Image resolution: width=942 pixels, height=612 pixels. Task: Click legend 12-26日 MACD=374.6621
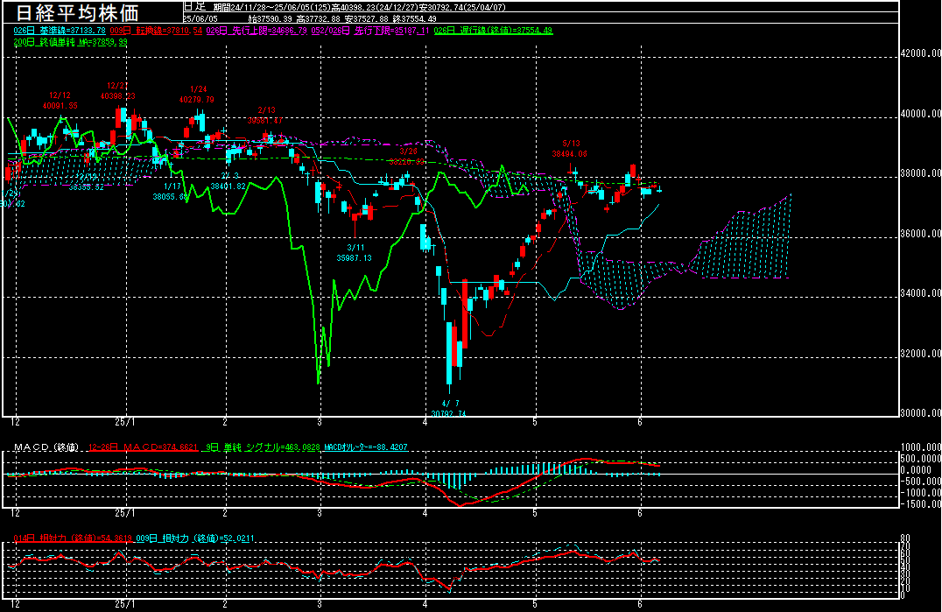coord(143,447)
